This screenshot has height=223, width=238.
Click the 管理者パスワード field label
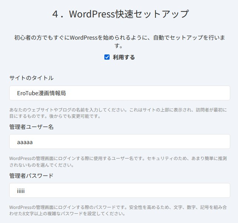31,175
